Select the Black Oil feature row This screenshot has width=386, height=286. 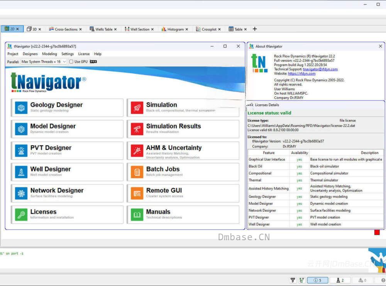(315, 166)
